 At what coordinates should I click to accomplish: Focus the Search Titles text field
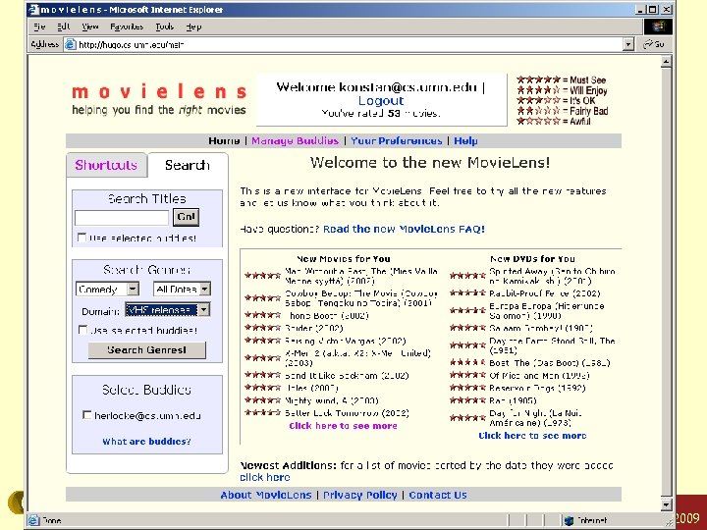(x=122, y=218)
